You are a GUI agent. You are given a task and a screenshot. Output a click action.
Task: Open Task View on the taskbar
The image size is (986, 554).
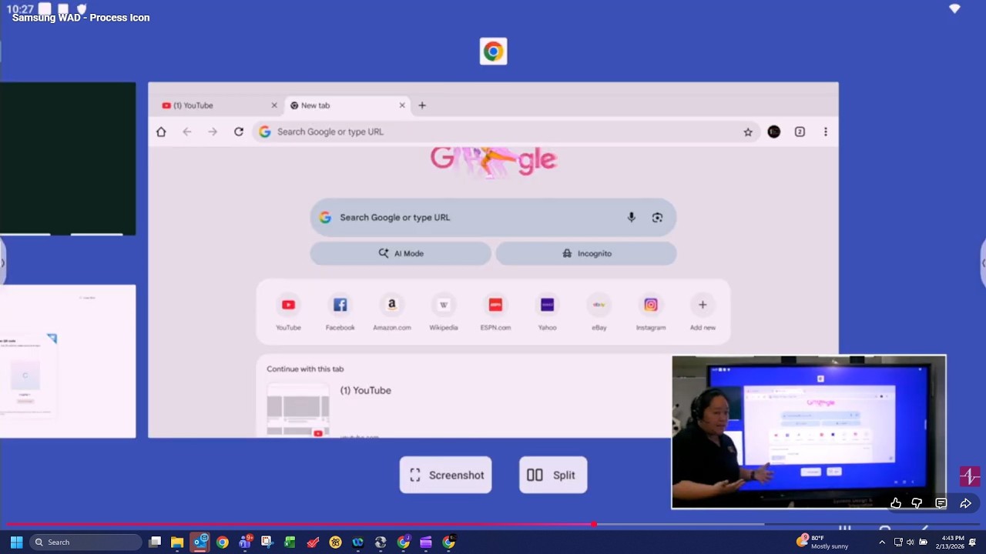155,542
